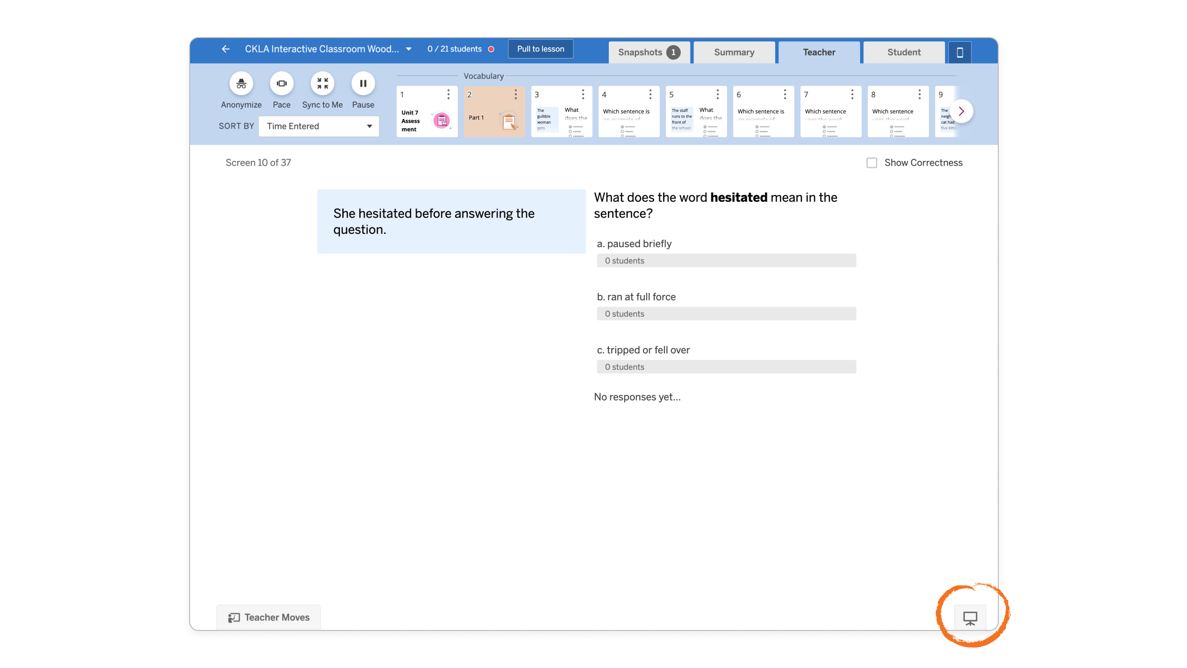Click the back arrow next to lesson title

coord(225,49)
